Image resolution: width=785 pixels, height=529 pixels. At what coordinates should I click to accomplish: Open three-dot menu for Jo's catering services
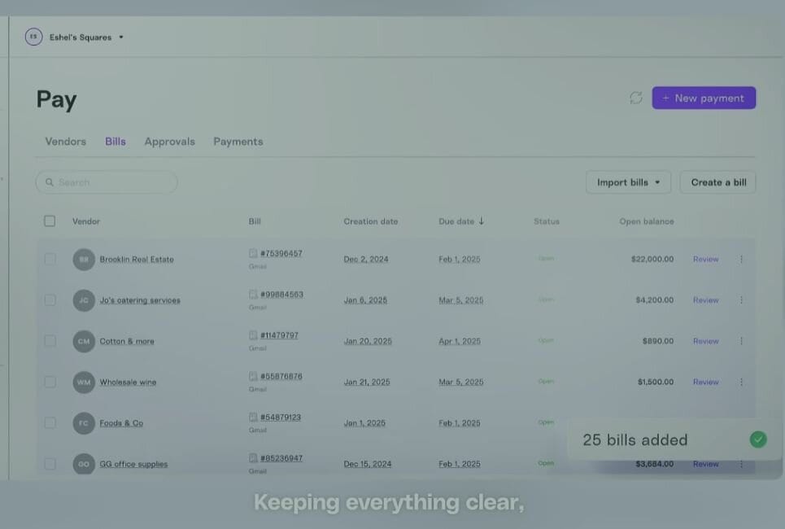click(x=741, y=300)
